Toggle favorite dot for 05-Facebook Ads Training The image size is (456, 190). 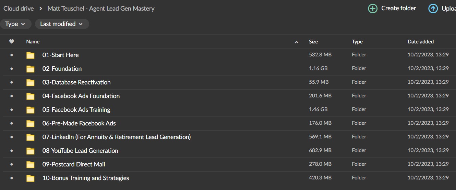click(x=12, y=110)
